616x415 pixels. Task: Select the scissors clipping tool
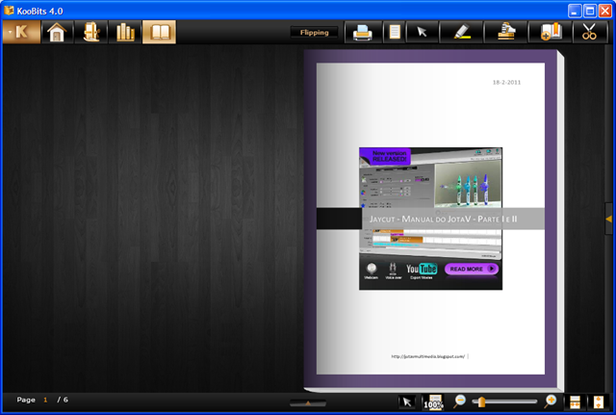click(589, 32)
